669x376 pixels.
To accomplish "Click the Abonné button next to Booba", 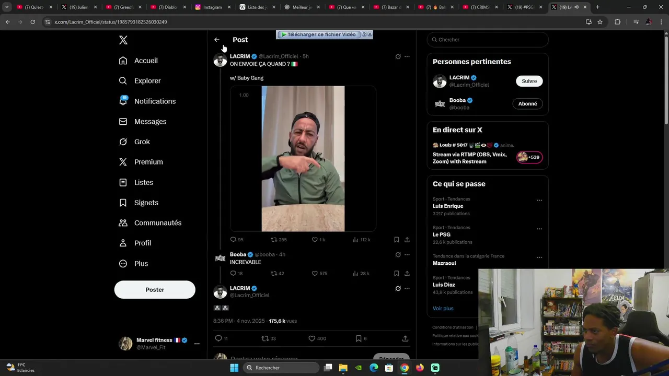I will [x=528, y=104].
